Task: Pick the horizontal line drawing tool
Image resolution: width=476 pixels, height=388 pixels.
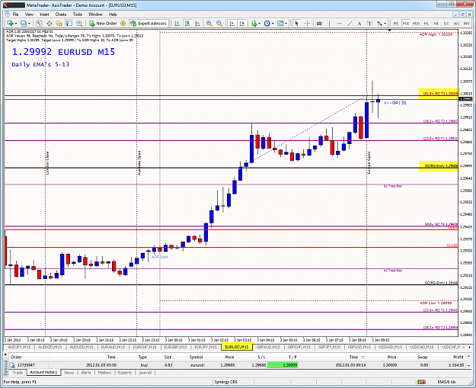Action: click(340, 24)
